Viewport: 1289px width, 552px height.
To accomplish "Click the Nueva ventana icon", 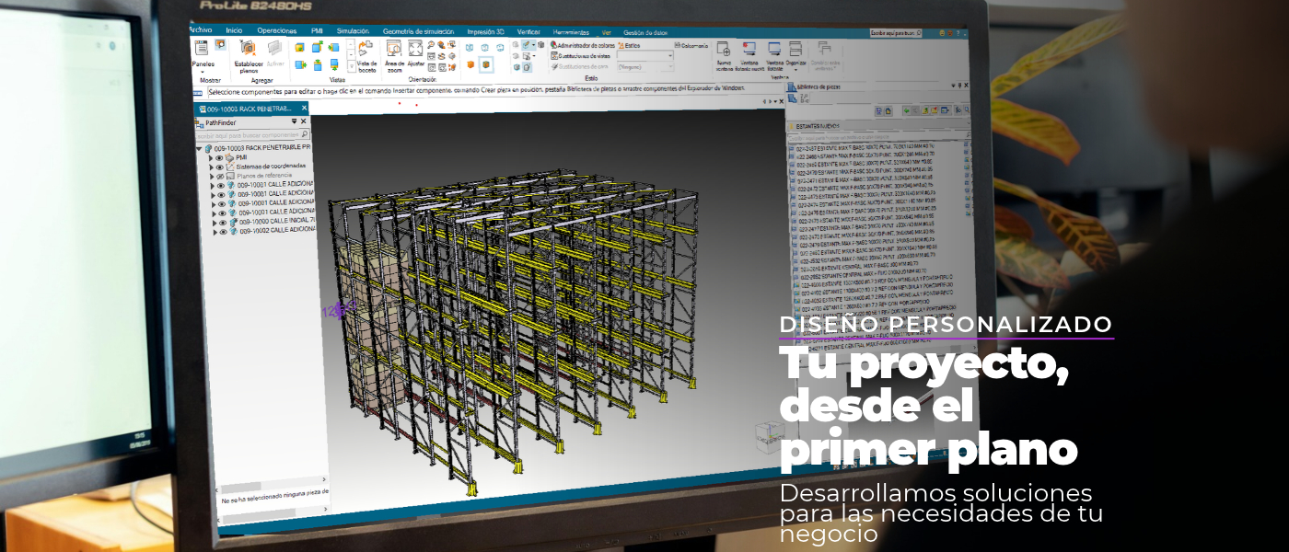I will coord(724,48).
